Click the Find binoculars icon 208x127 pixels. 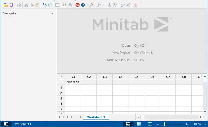coord(64,5)
